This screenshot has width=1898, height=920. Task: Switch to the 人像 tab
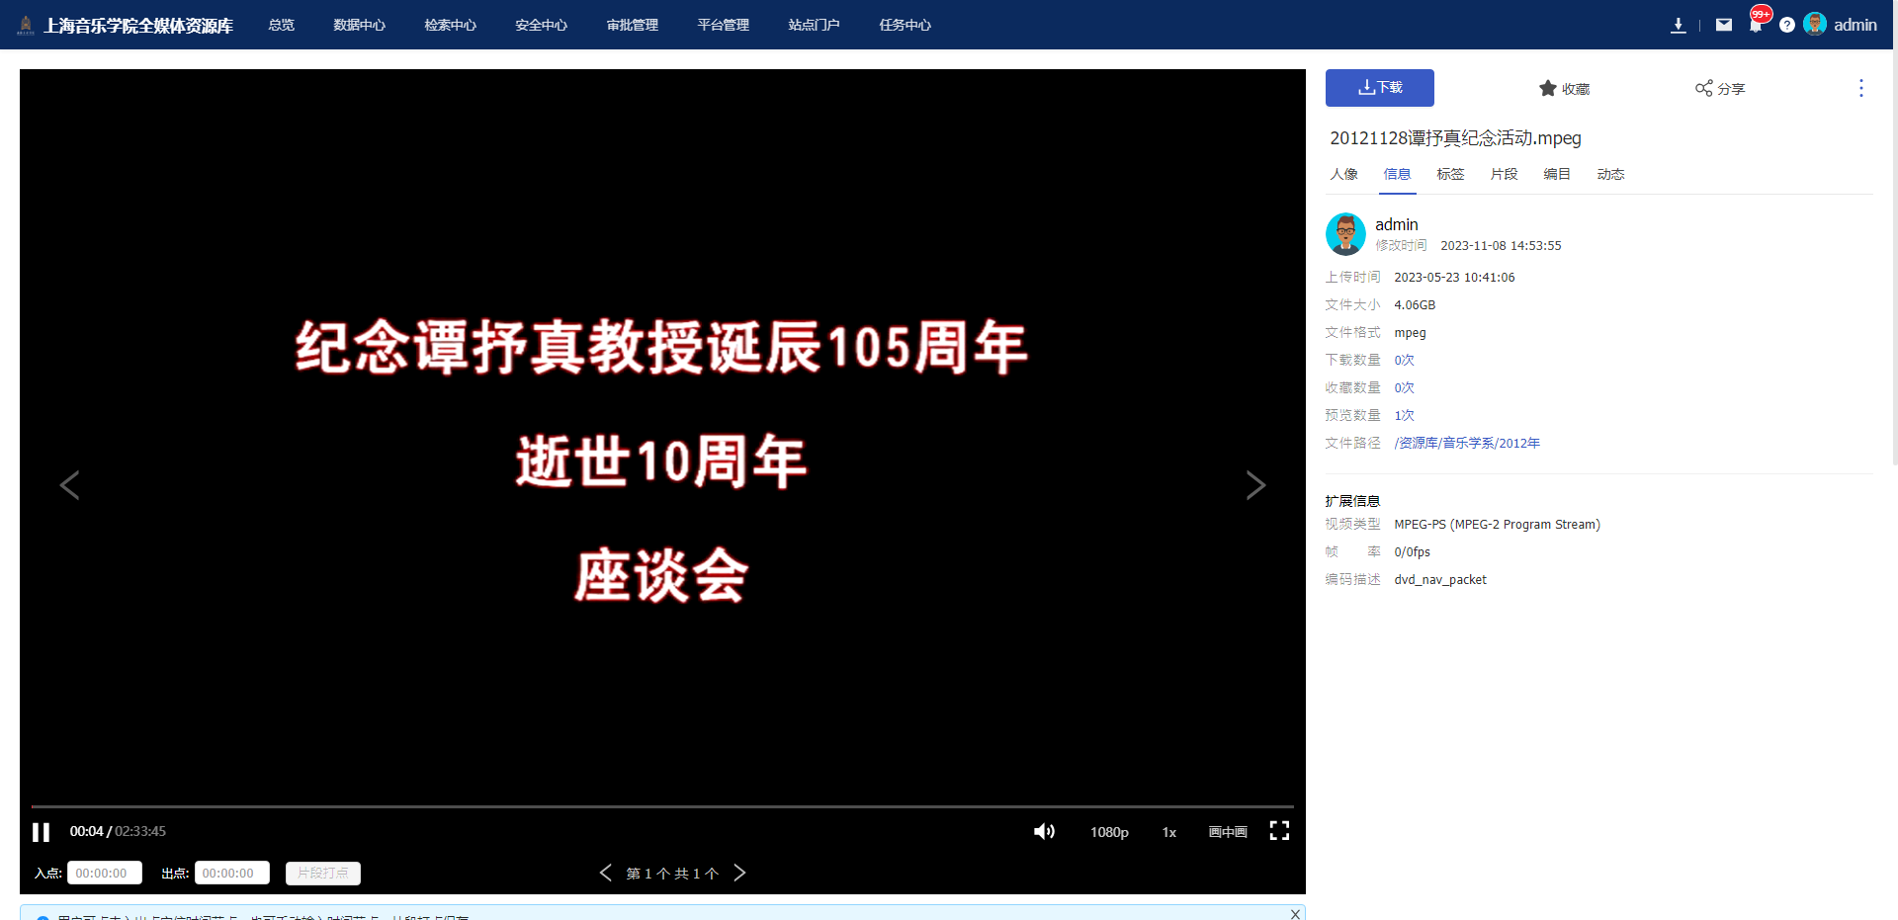click(1343, 174)
